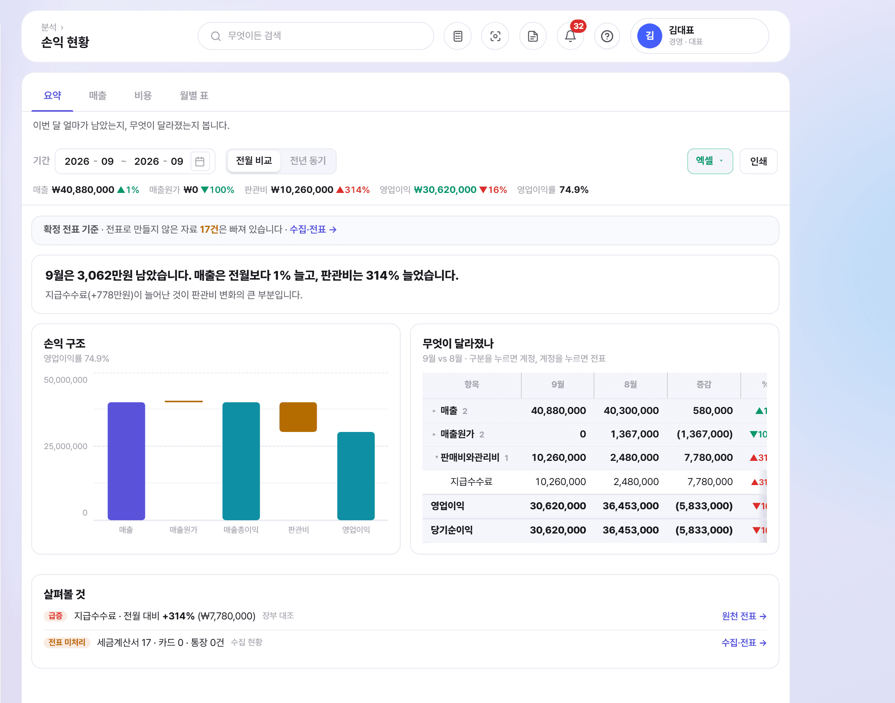Click the teal 영업이익 bar in chart

[356, 476]
